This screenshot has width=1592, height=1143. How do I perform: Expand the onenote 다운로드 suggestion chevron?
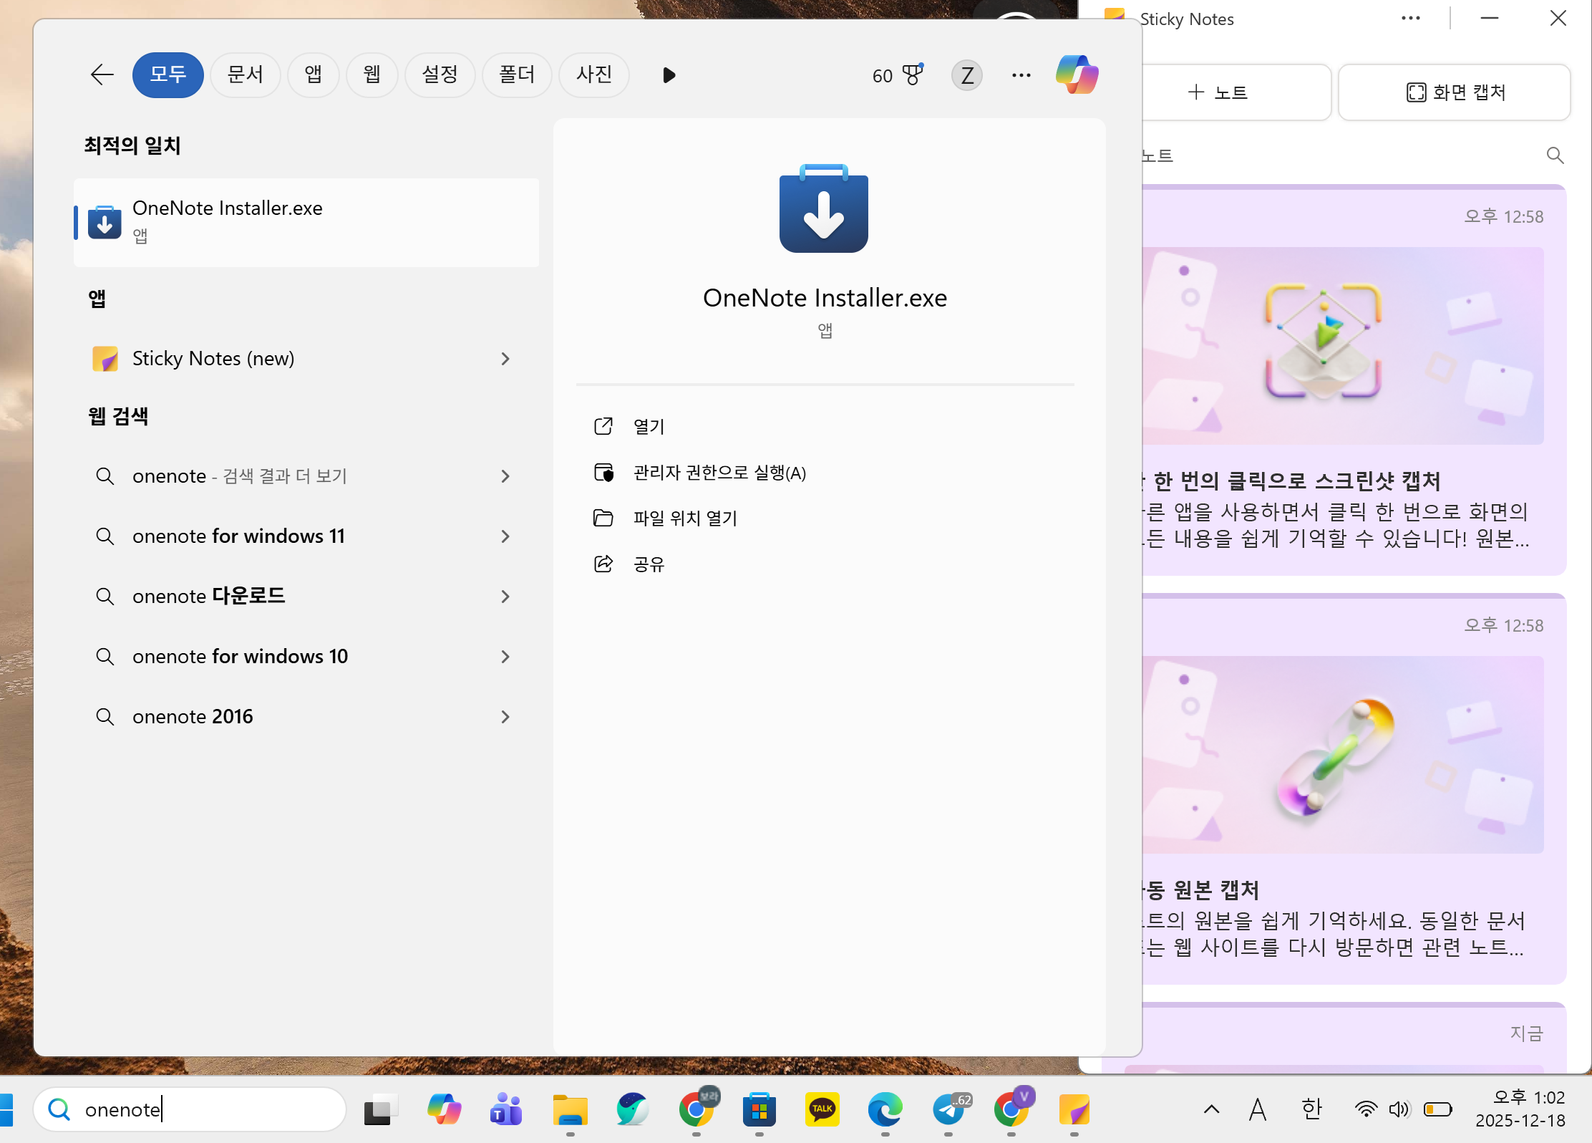[x=505, y=597]
